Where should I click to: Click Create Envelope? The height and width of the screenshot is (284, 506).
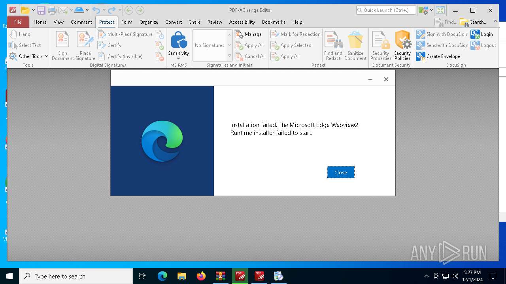(438, 56)
